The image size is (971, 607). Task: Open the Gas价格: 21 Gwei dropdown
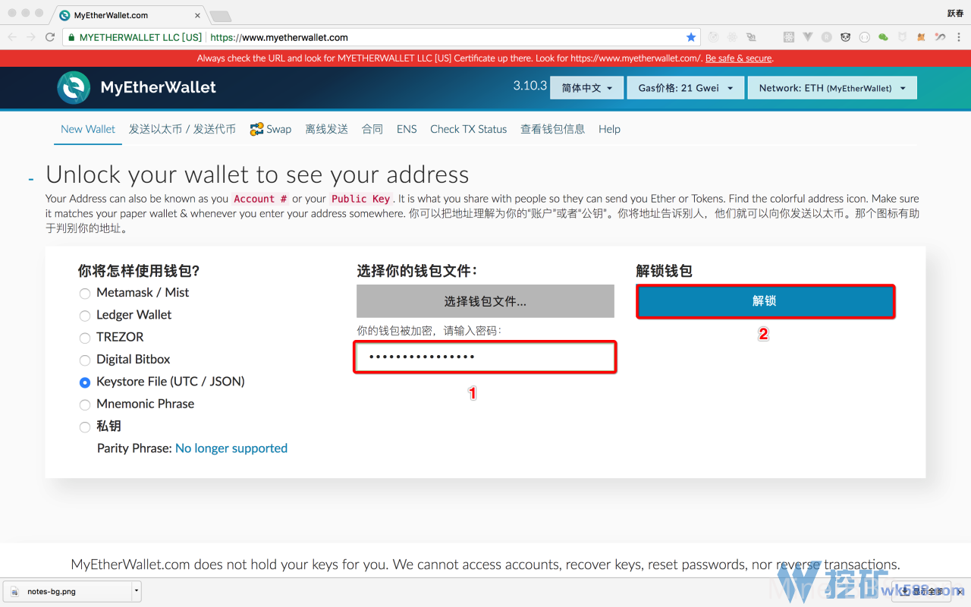(685, 88)
